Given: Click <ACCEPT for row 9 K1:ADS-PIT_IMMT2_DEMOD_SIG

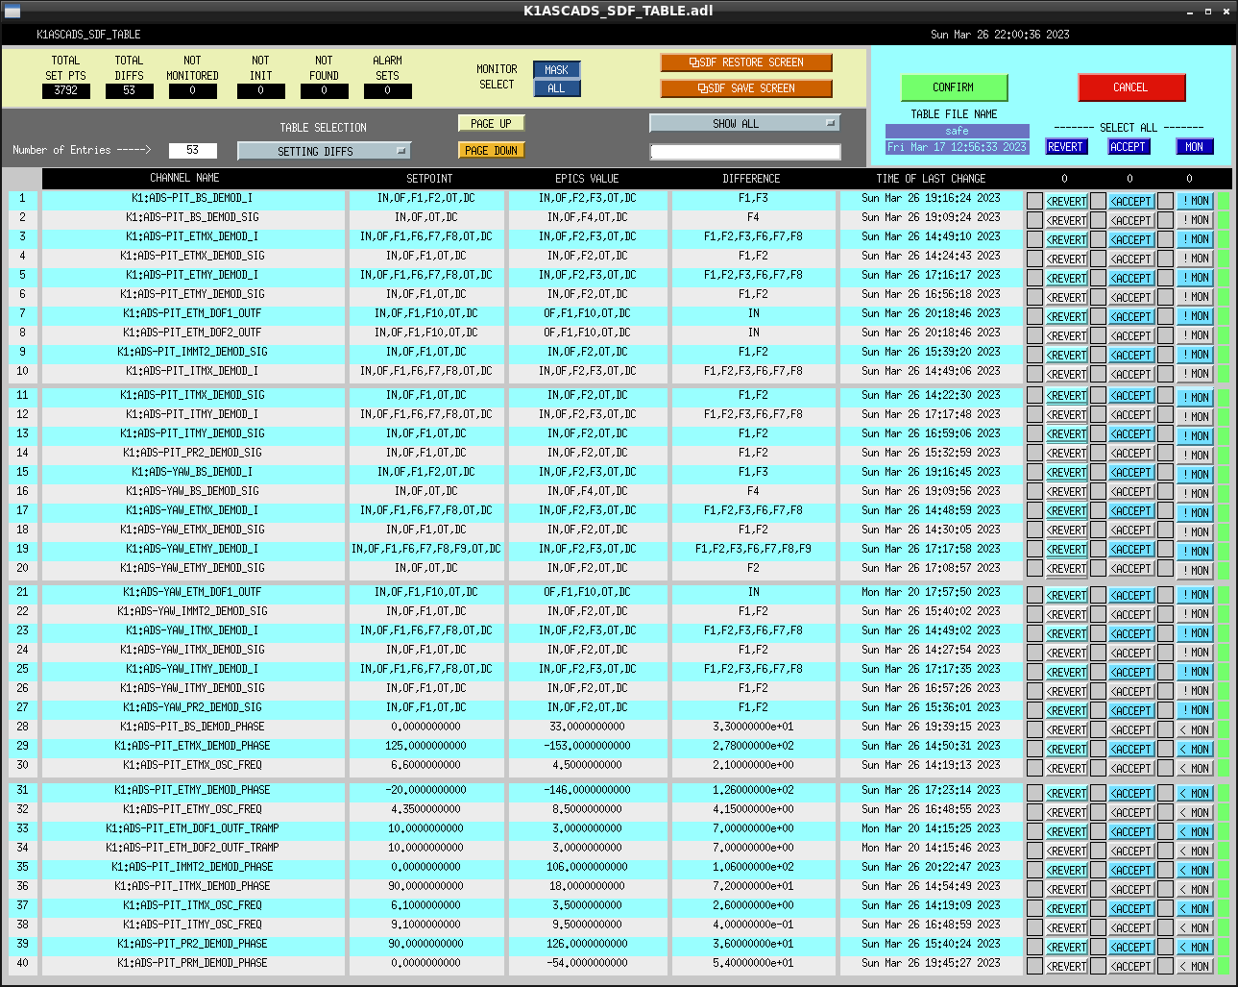Looking at the screenshot, I should pos(1131,355).
